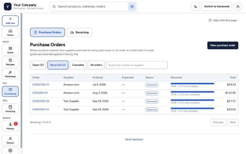Open order 20260929-02
This screenshot has width=246, height=154.
(x=41, y=101)
